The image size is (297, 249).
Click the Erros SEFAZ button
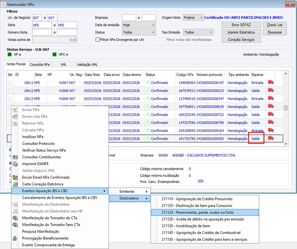[241, 25]
